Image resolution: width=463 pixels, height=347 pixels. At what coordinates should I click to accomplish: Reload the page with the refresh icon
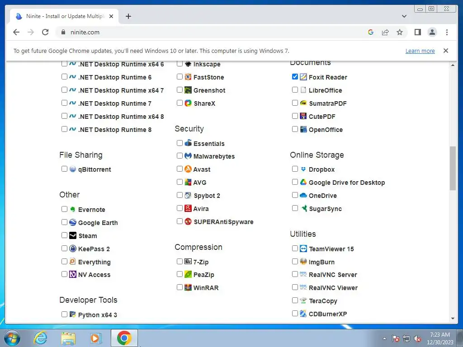click(45, 32)
